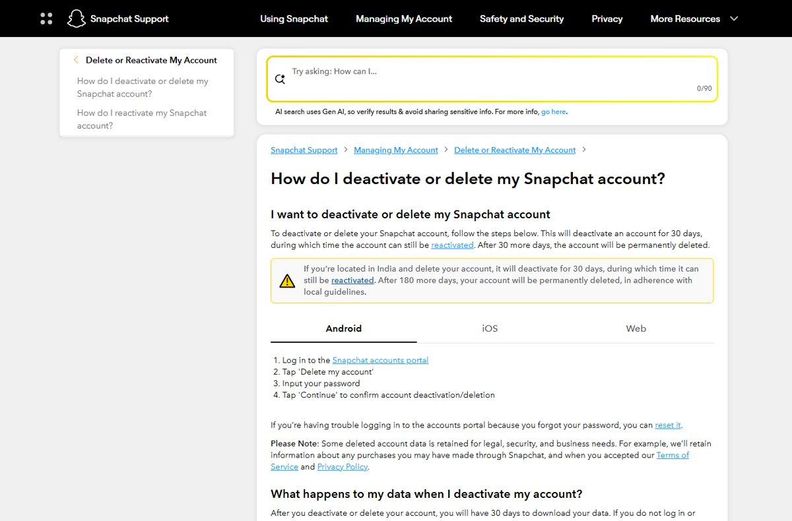
Task: Click the 'reset it' password link
Action: click(x=668, y=425)
